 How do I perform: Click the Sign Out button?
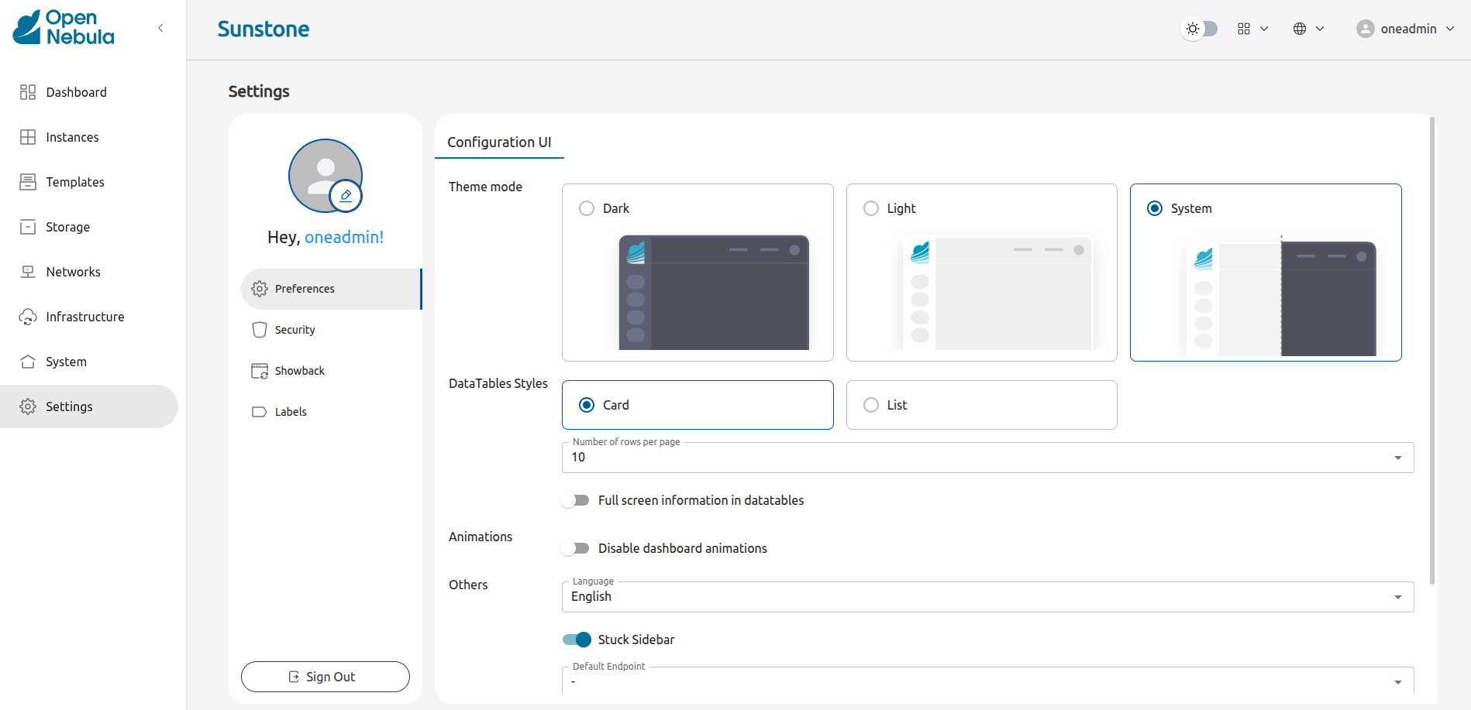[x=325, y=676]
